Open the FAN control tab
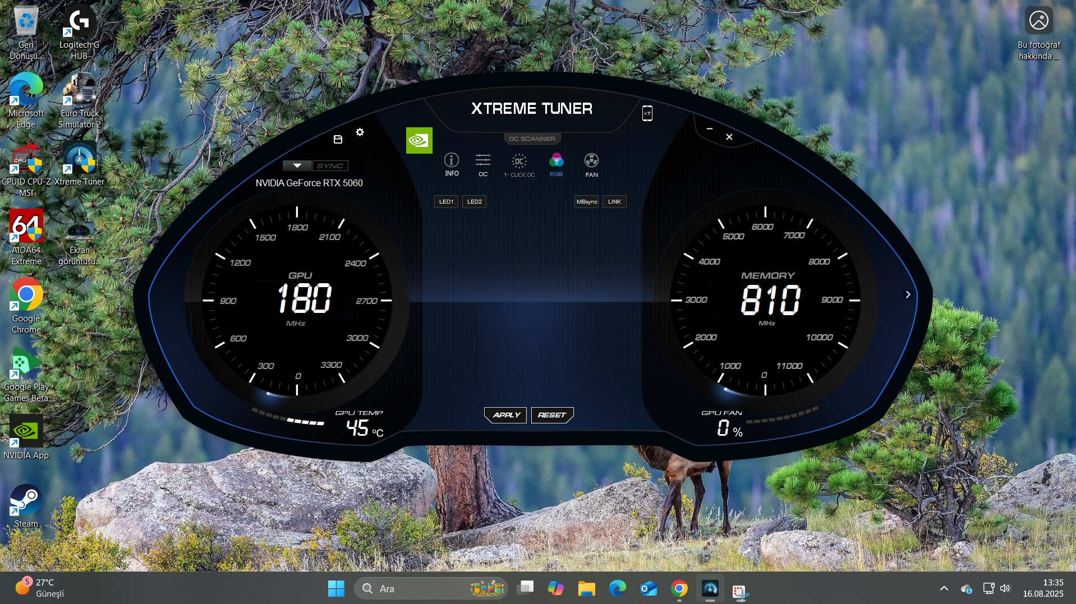This screenshot has height=604, width=1076. click(591, 165)
